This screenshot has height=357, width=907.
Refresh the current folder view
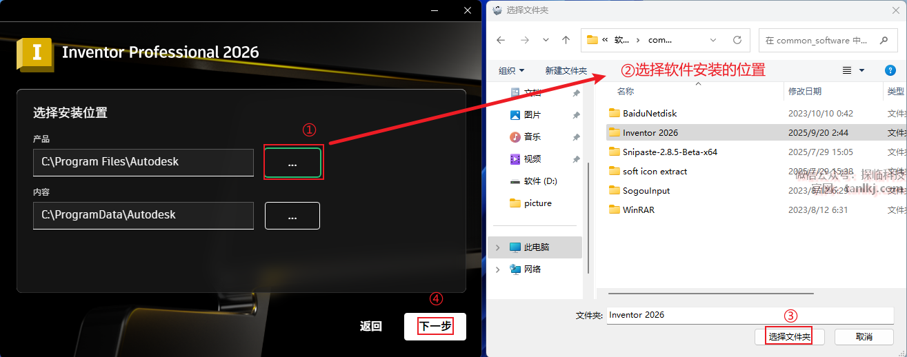[x=737, y=40]
